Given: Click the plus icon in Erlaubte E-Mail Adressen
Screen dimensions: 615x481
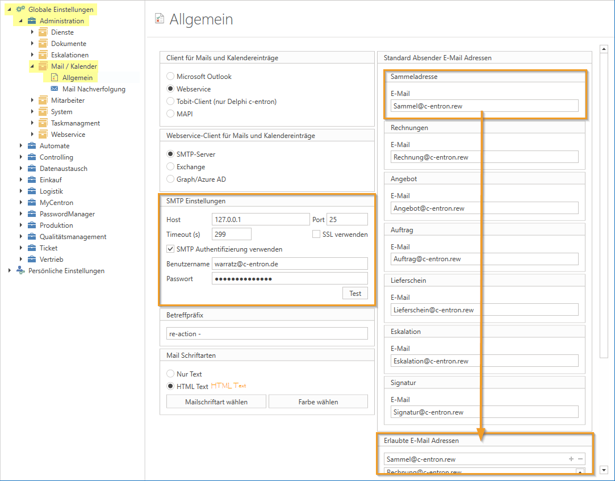Looking at the screenshot, I should point(571,459).
